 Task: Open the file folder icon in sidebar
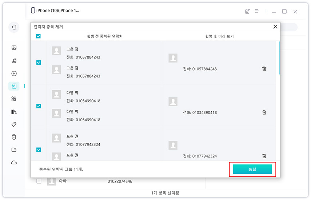(14, 150)
